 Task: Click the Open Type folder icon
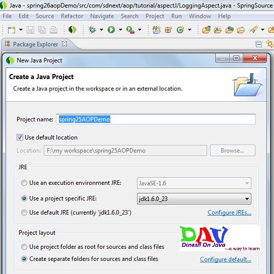[207, 30]
